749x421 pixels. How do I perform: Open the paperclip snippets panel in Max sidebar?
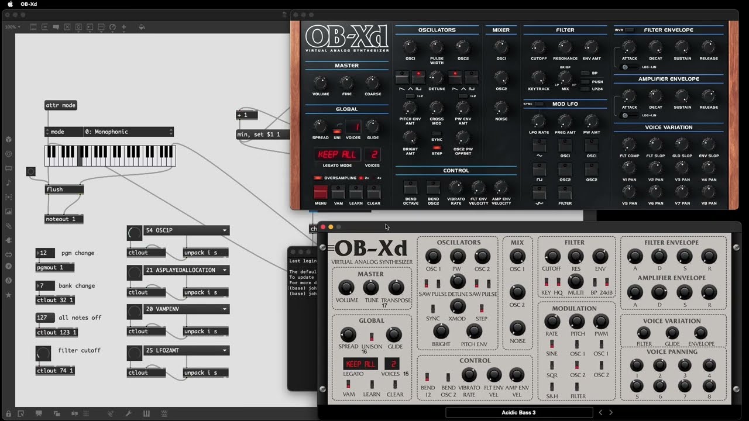click(x=9, y=225)
